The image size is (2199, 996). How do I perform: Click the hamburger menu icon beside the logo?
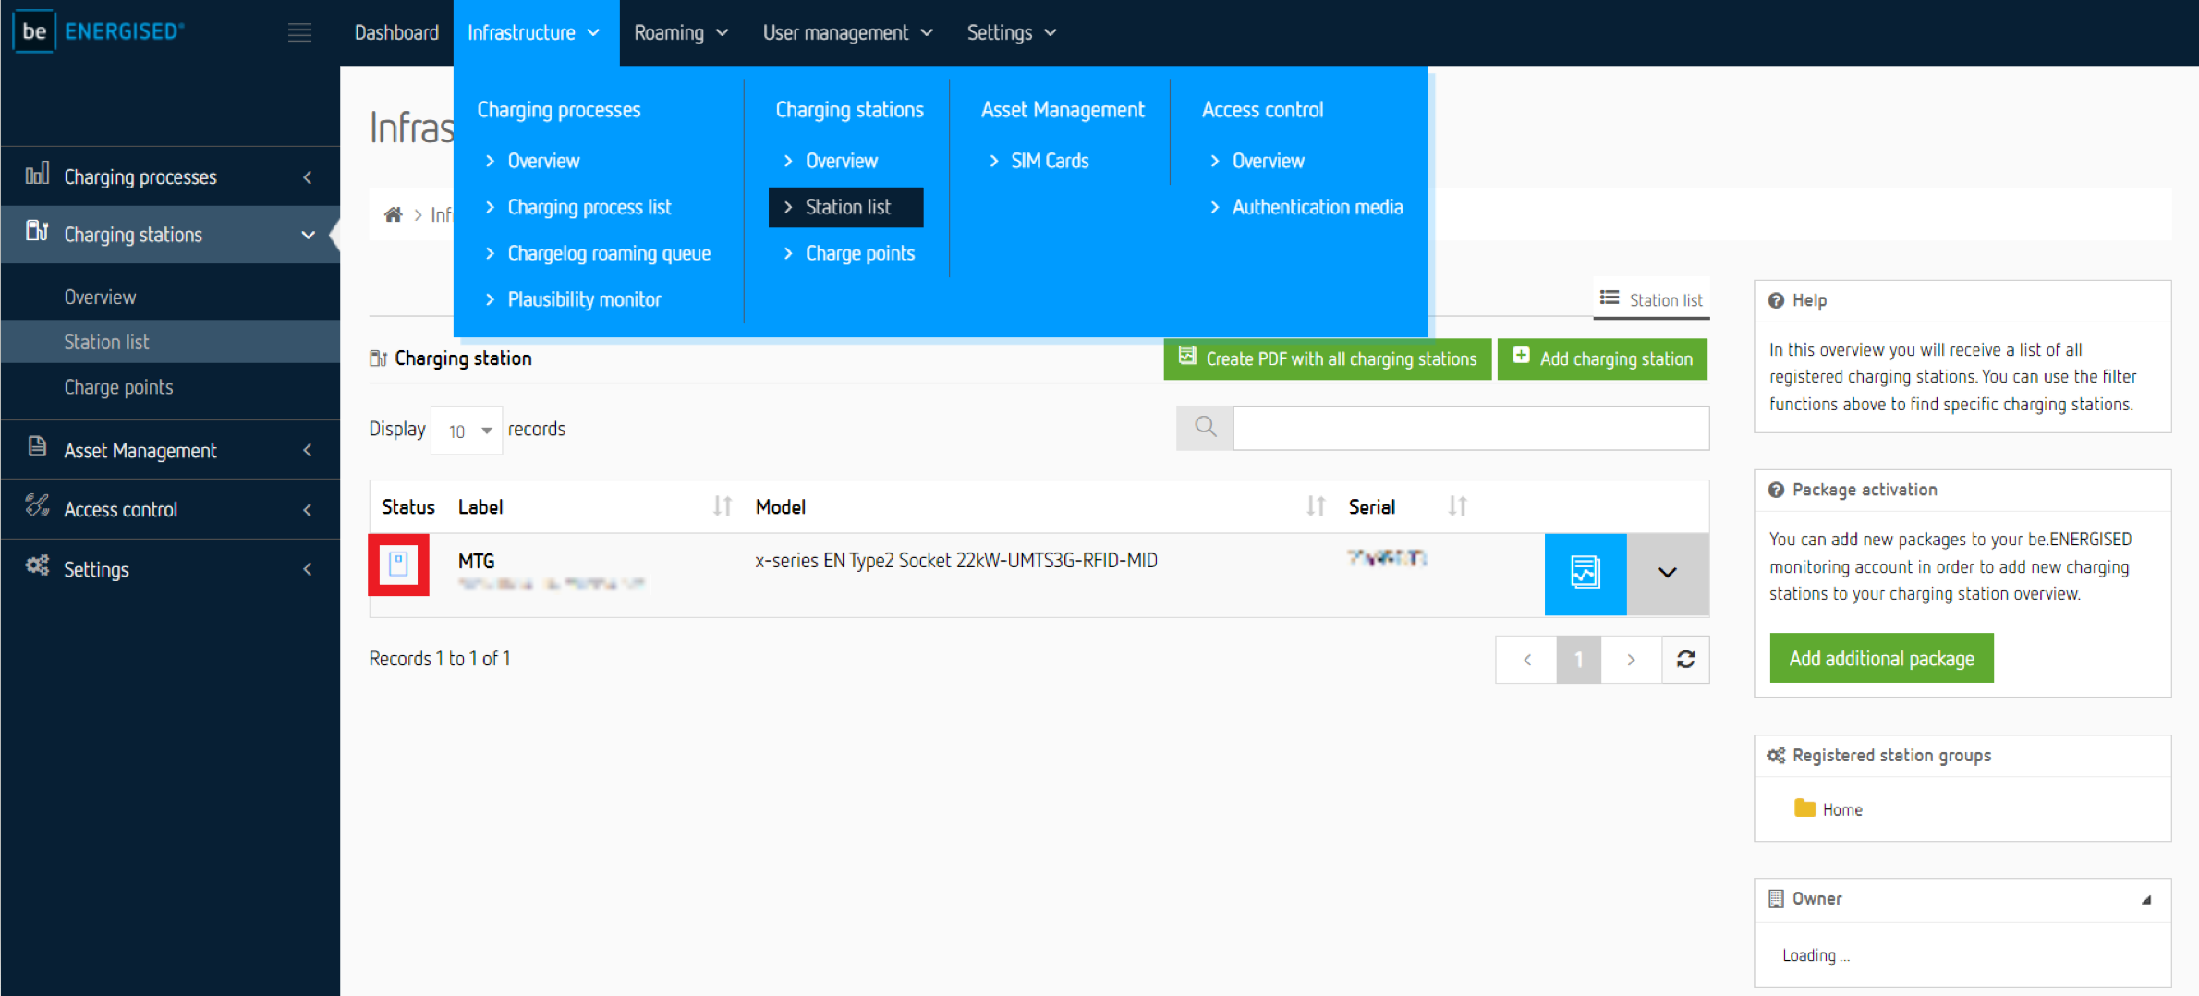tap(299, 33)
